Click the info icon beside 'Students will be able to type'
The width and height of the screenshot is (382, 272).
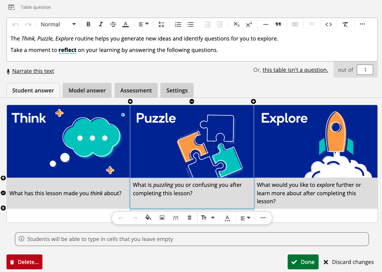[21, 239]
